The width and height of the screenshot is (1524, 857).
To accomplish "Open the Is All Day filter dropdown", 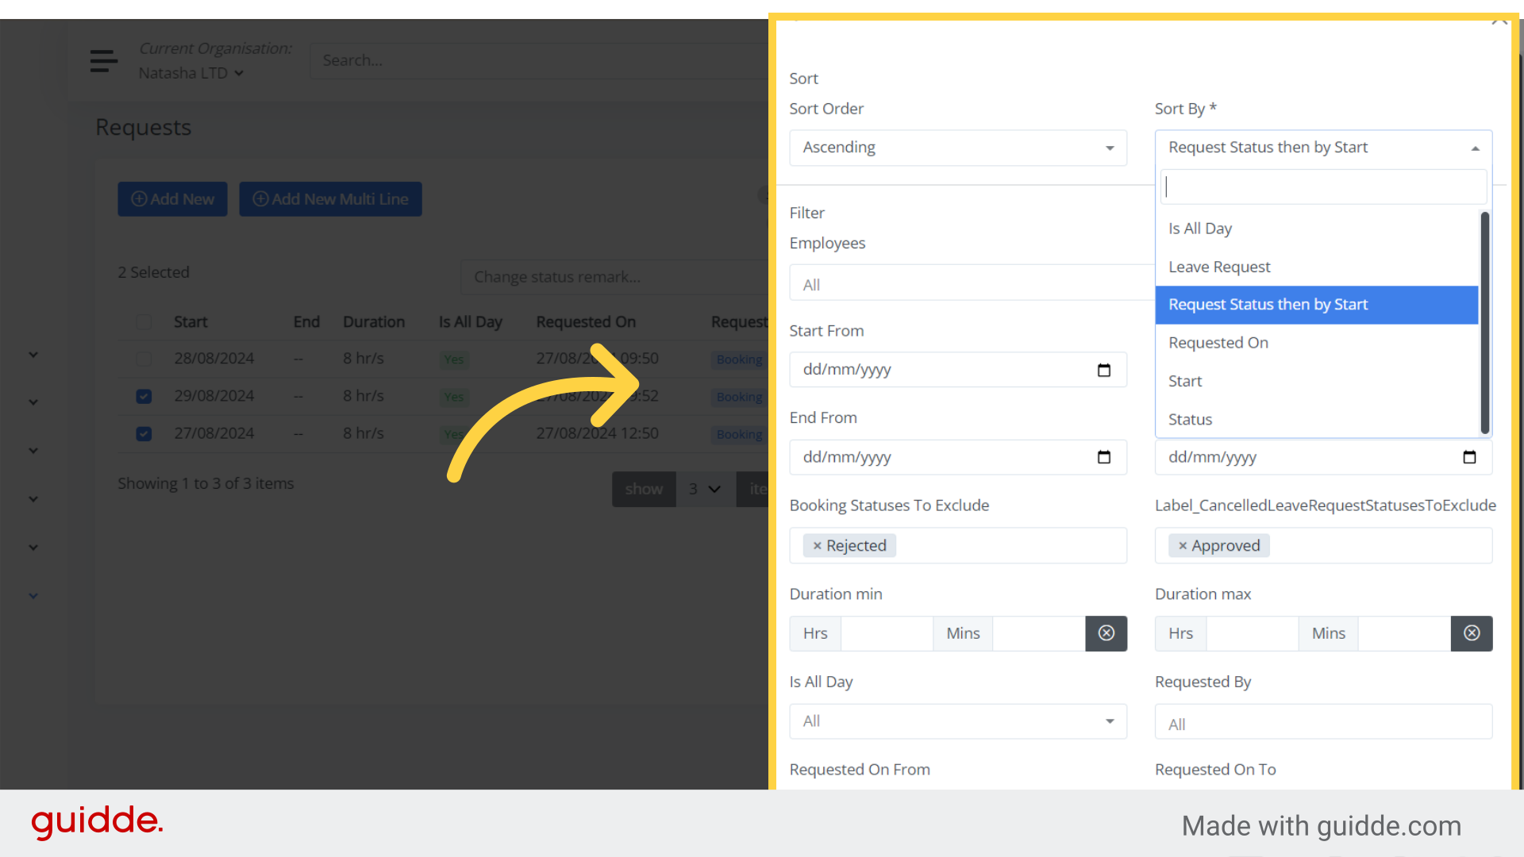I will [x=958, y=721].
